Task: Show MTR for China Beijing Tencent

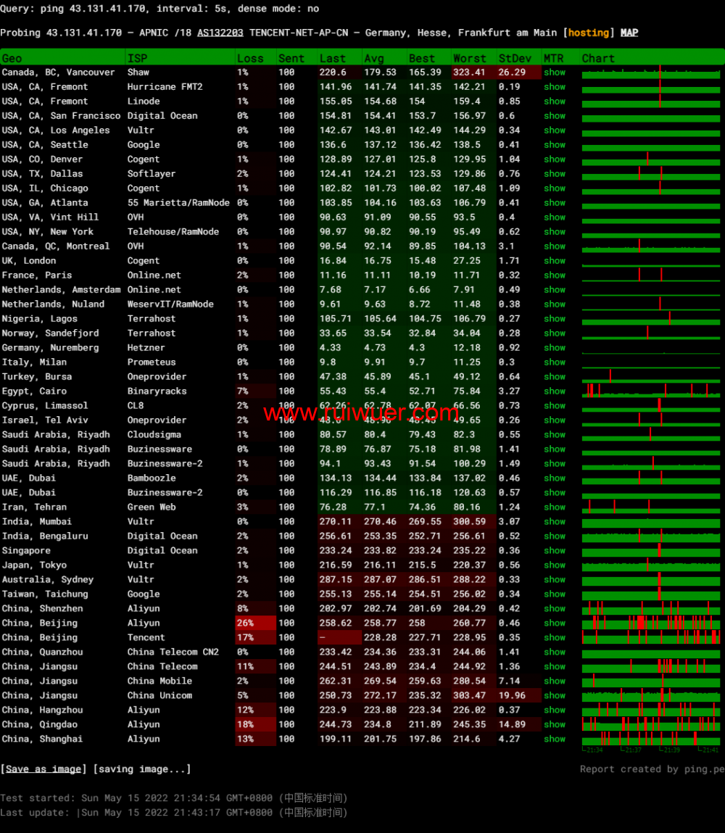Action: [x=555, y=638]
